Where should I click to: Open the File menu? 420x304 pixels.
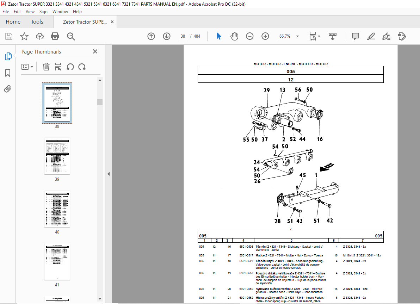(x=6, y=12)
